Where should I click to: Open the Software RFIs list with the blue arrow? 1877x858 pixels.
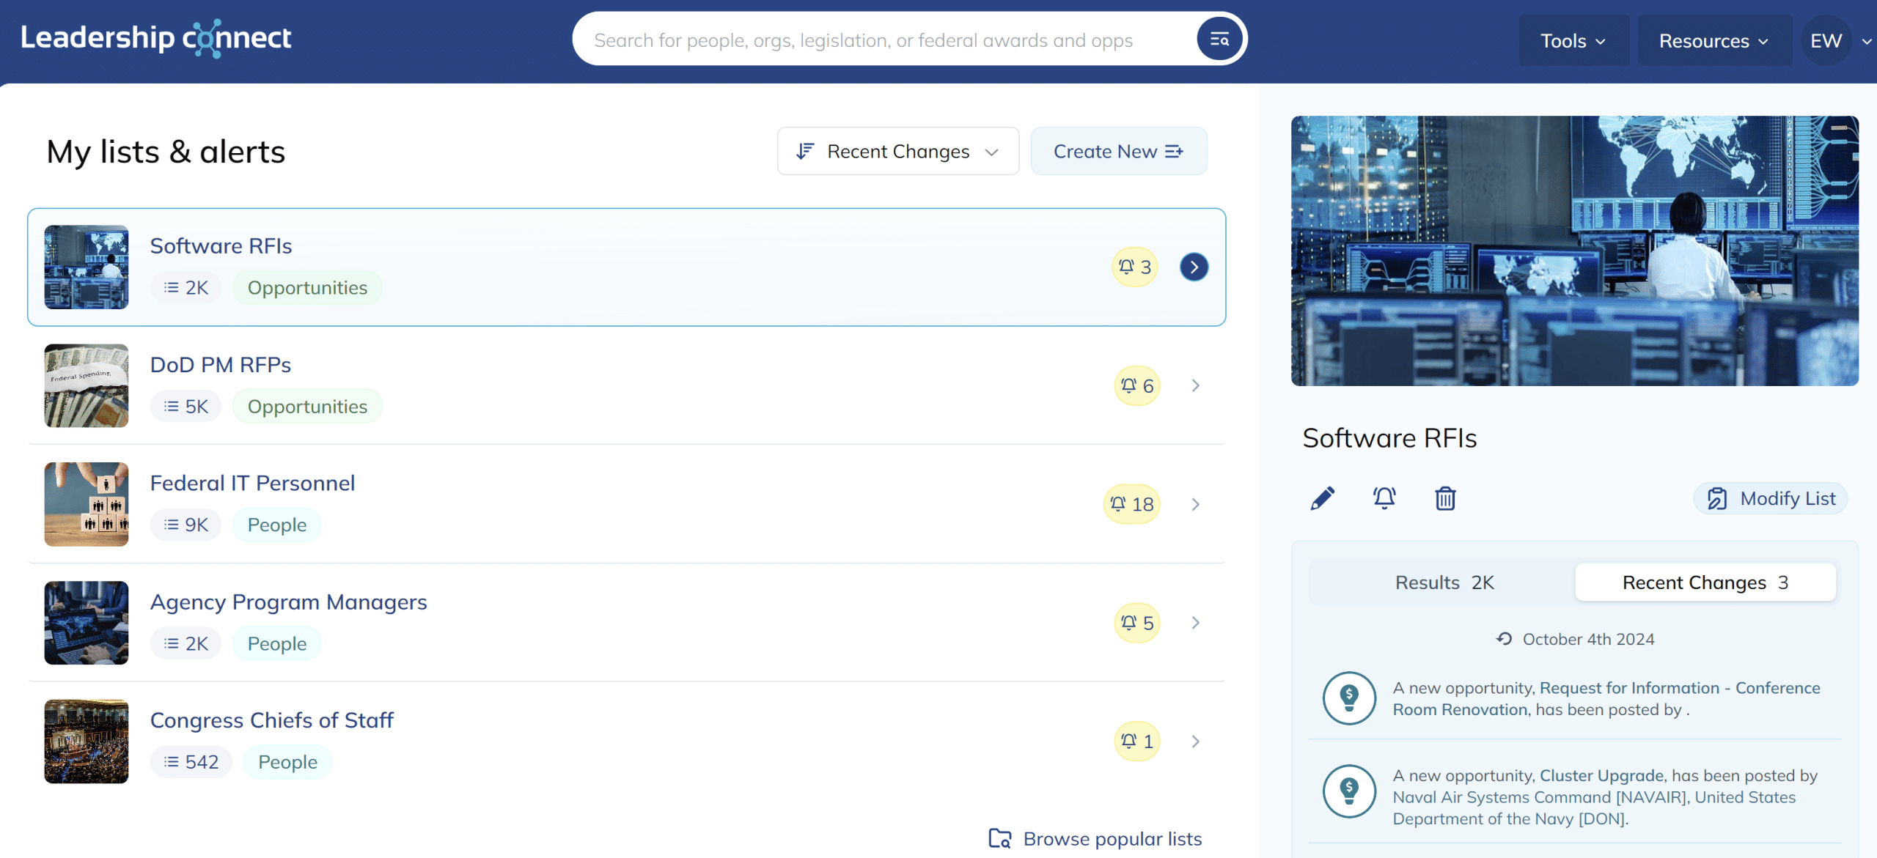point(1194,267)
